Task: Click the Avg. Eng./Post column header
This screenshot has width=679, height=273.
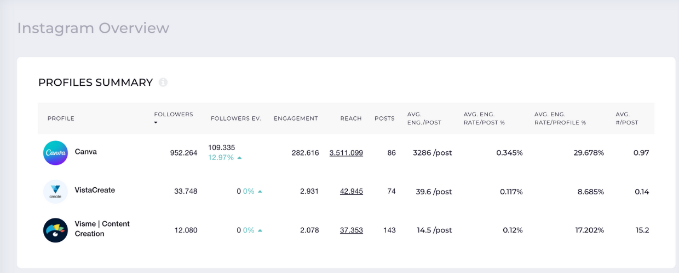Action: [x=424, y=118]
